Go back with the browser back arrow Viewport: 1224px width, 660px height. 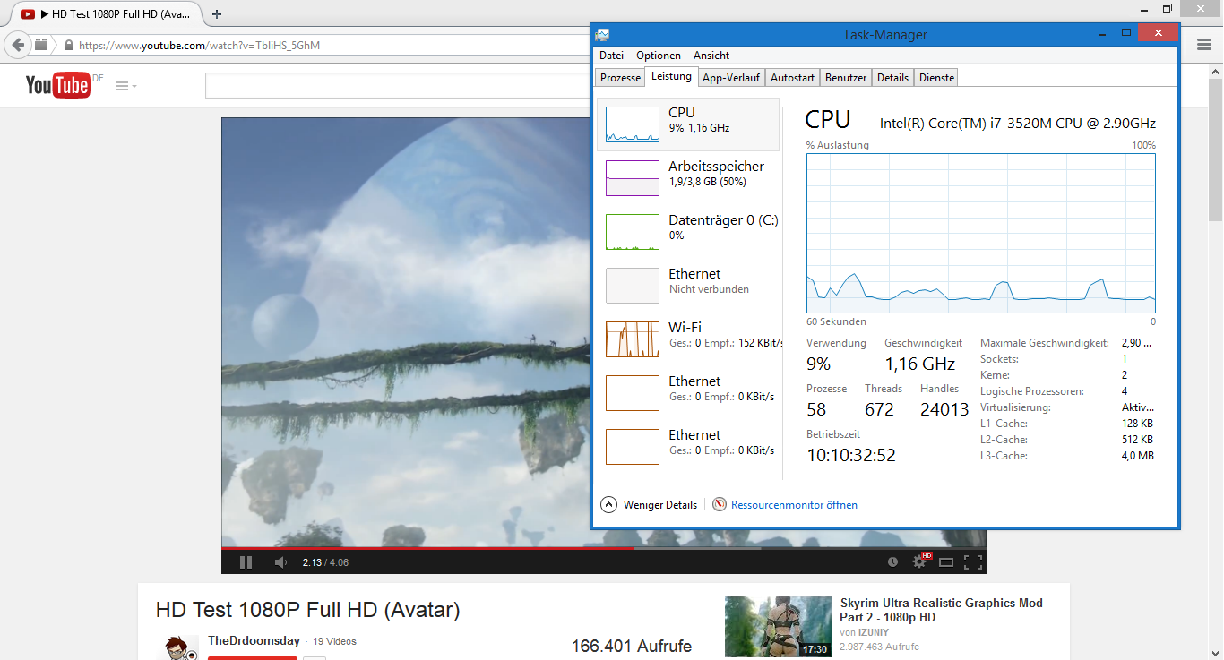pyautogui.click(x=18, y=45)
